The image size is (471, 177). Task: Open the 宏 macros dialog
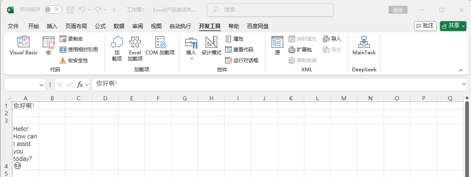point(48,46)
